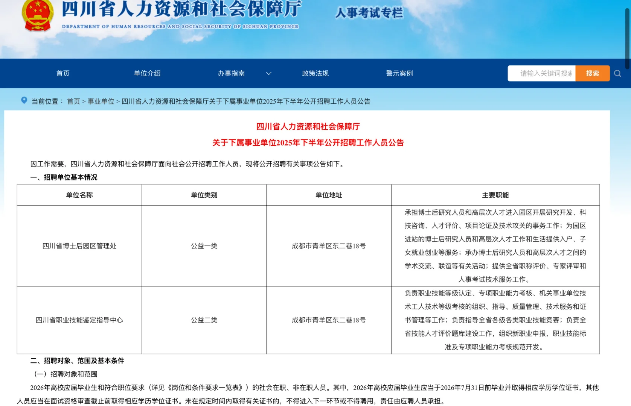Click the breadcrumb announcement title link

[246, 101]
